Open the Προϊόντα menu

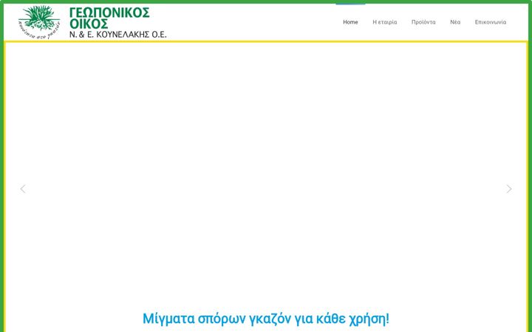(423, 22)
